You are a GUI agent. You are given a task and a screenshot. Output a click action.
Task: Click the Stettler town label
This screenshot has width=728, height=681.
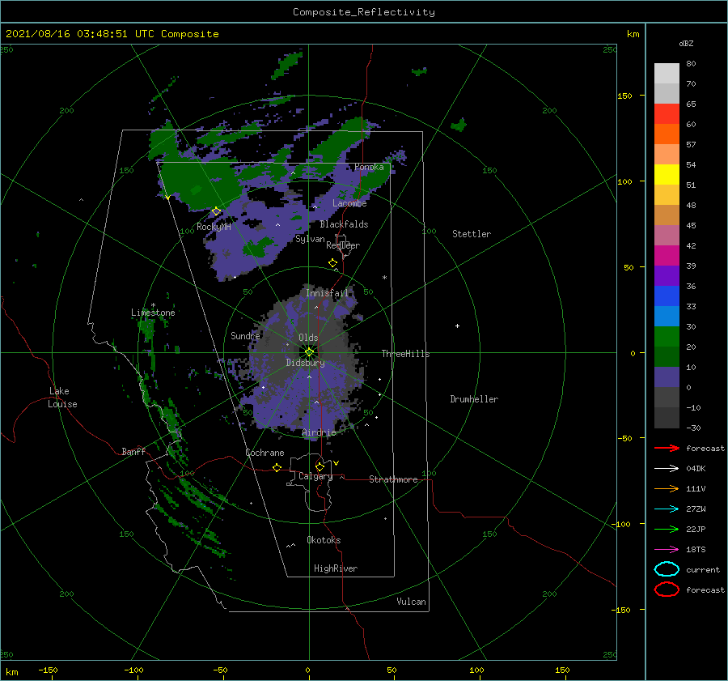[472, 234]
